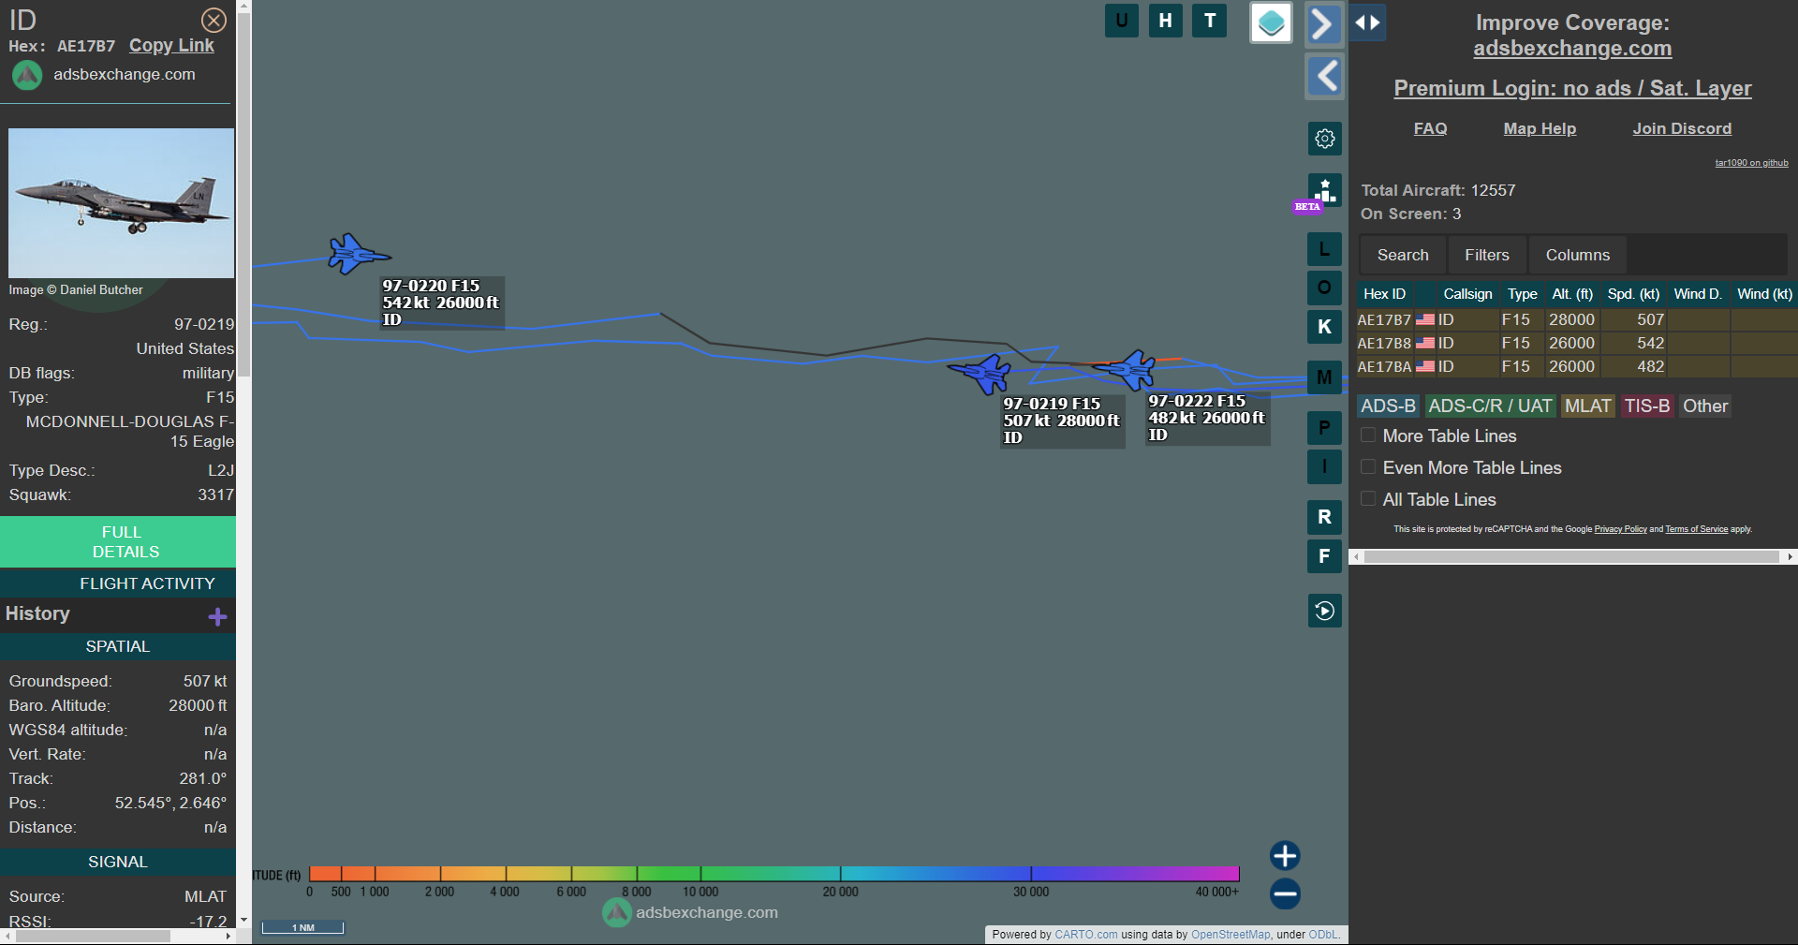Open the CARTO.com attribution link

(1085, 935)
